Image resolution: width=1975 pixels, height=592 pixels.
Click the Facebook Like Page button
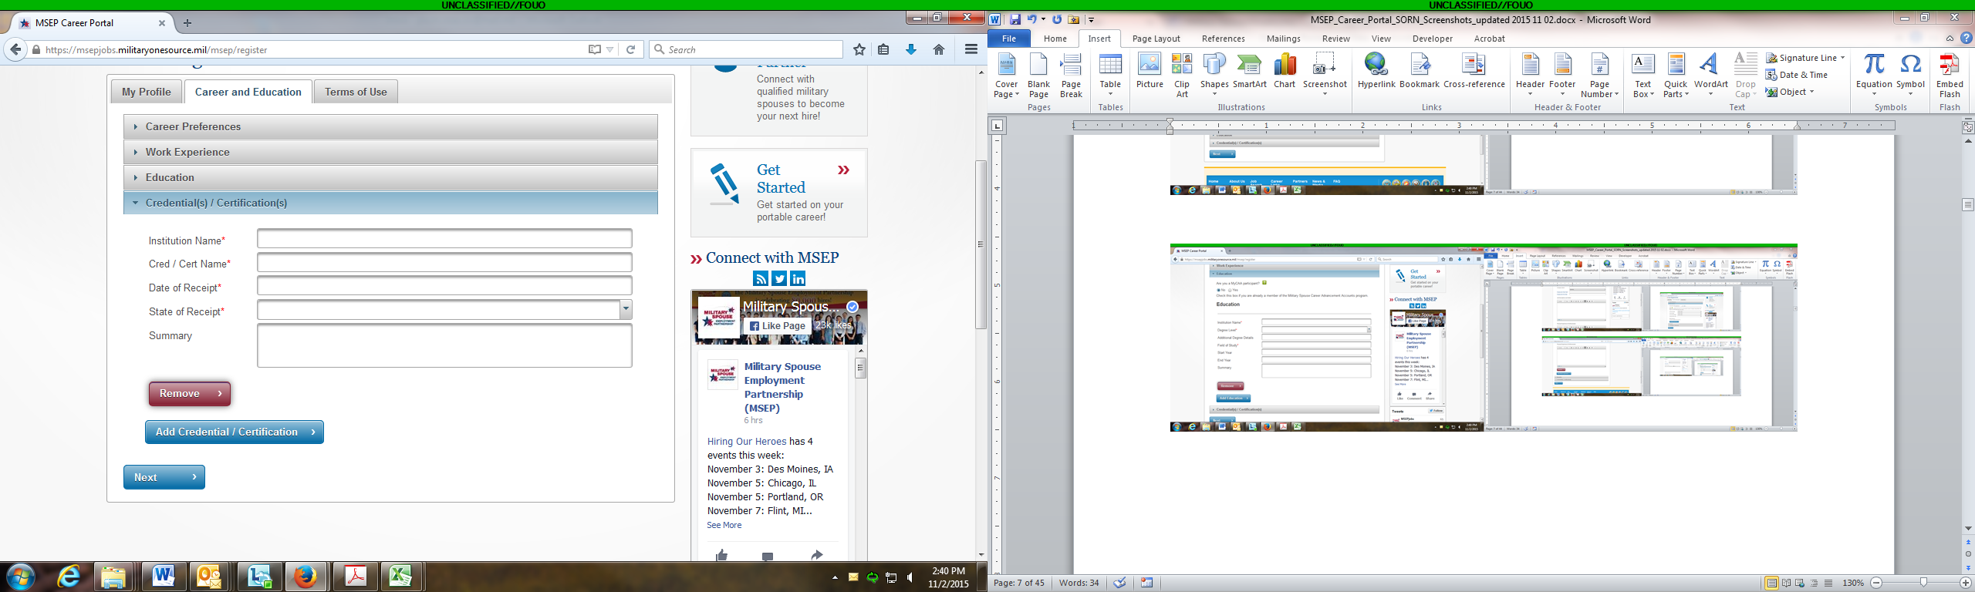coord(778,326)
